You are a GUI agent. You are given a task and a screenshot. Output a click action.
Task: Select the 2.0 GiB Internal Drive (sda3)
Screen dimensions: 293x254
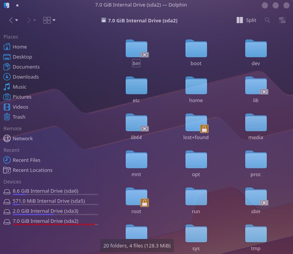pos(45,211)
